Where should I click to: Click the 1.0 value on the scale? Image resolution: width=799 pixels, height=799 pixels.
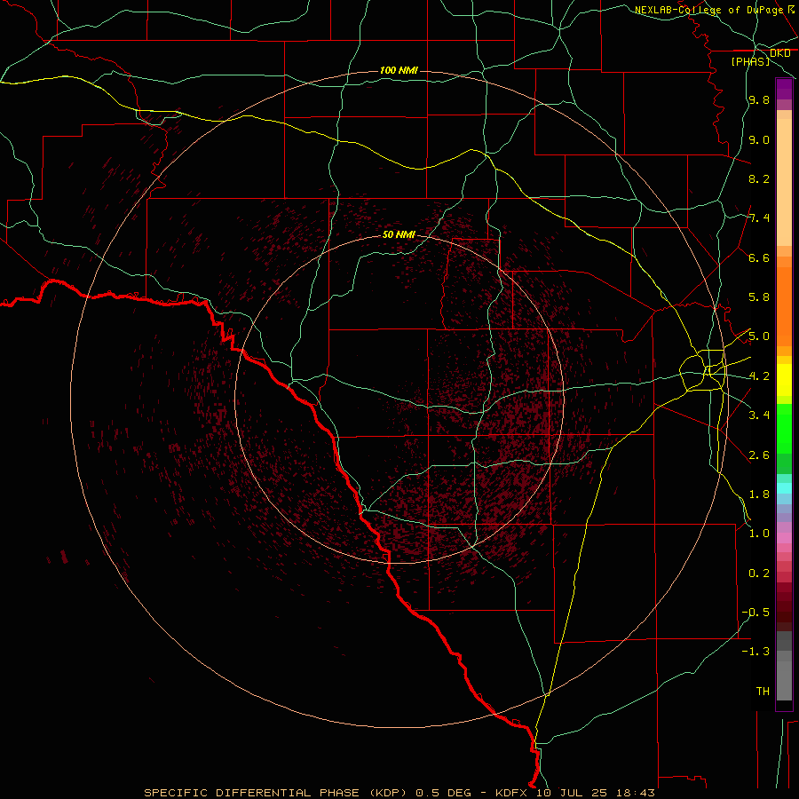tap(759, 534)
